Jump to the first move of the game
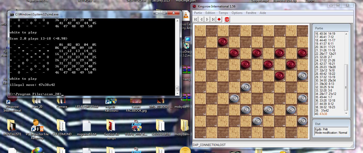The width and height of the screenshot is (363, 153). tap(196, 19)
